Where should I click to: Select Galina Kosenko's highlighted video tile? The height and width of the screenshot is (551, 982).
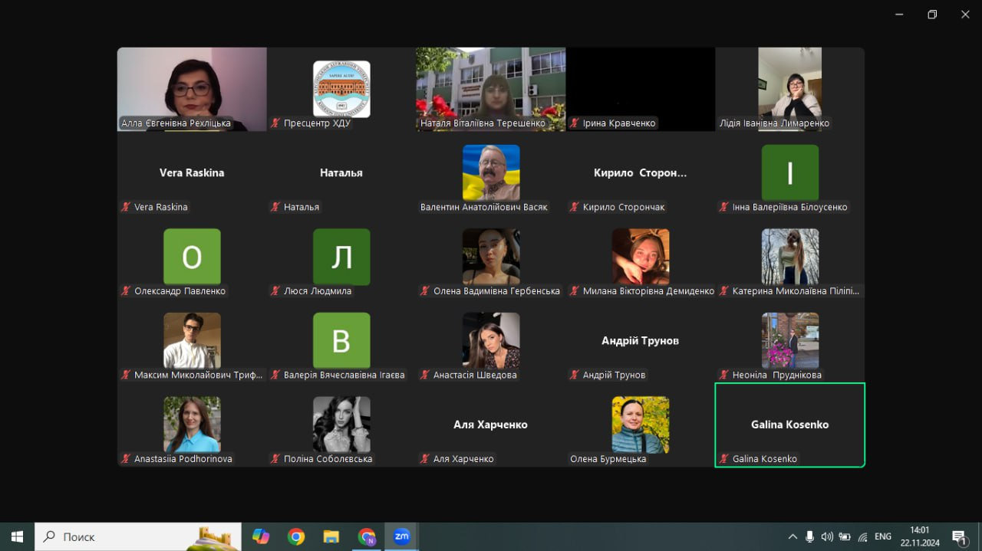click(789, 425)
